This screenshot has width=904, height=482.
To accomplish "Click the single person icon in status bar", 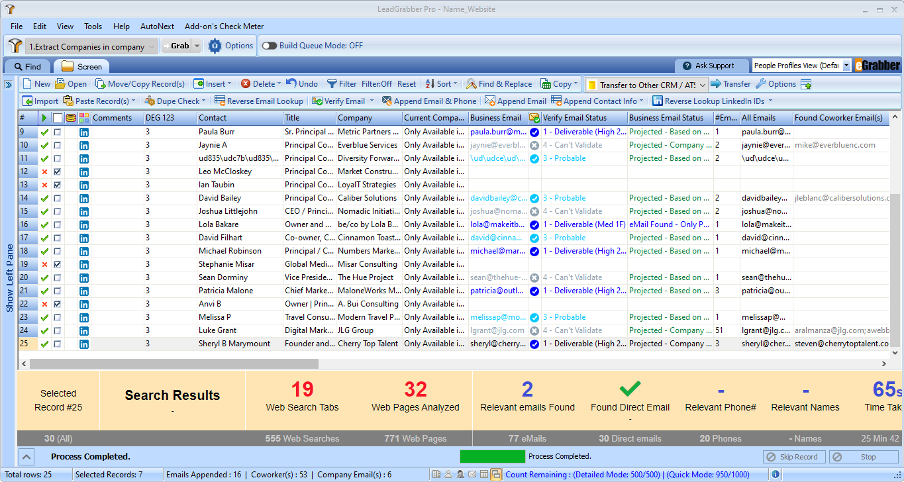I will 448,474.
